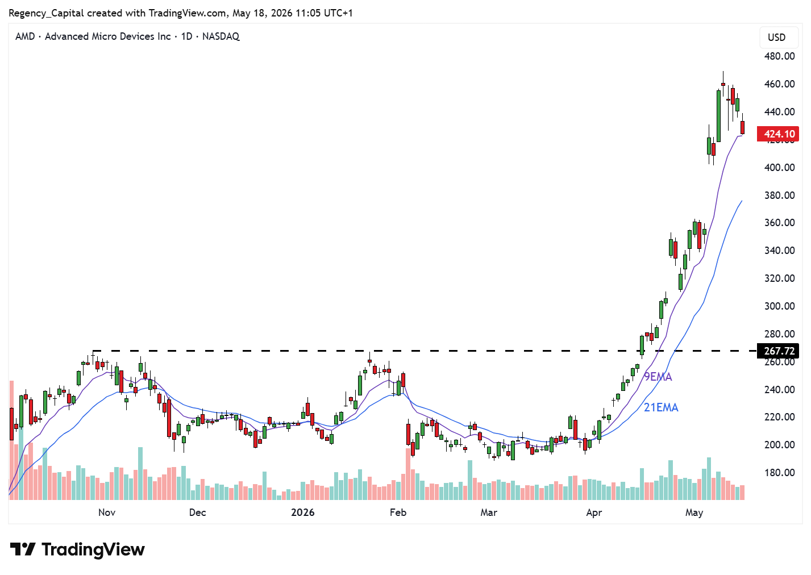Screen dimensions: 811x575
Task: Click the Feb label on time axis
Action: coord(398,512)
